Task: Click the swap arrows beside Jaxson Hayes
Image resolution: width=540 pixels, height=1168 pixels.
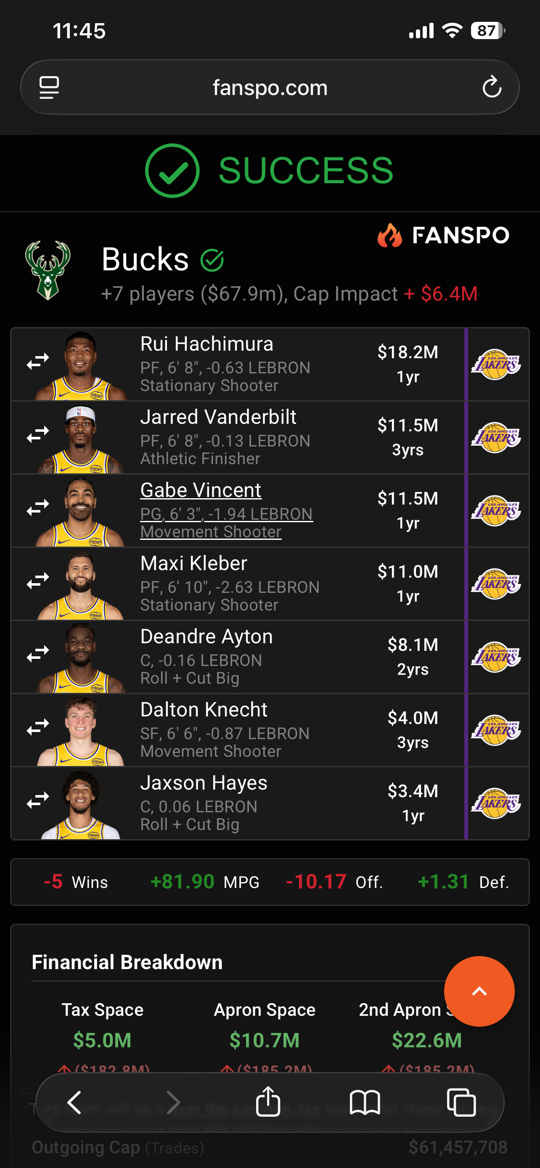Action: pyautogui.click(x=38, y=800)
